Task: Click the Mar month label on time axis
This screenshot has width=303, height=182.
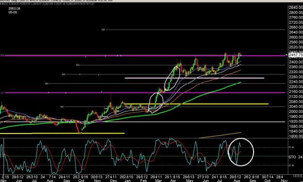Action: 158,181
